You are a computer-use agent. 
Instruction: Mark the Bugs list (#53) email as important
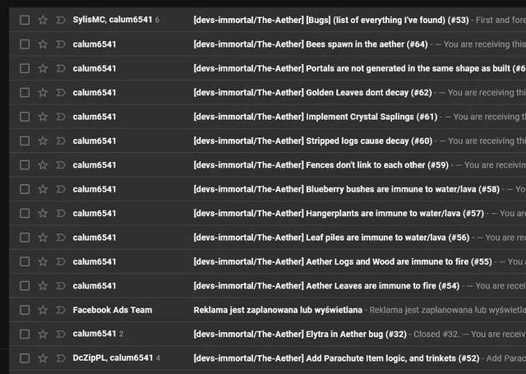[x=61, y=20]
